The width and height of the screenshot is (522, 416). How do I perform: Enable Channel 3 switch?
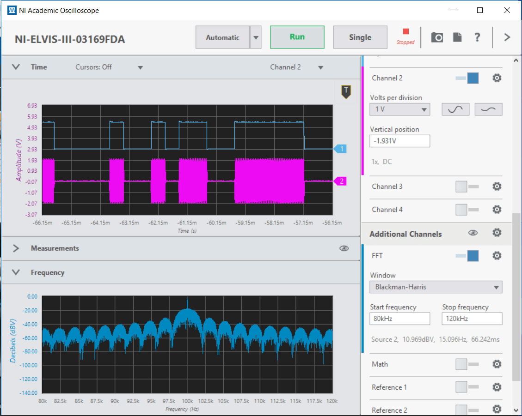467,187
